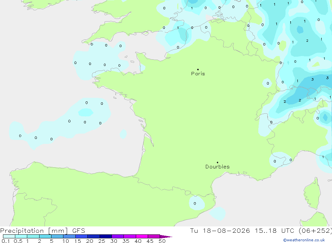Click the legend value '20'
The image size is (332, 243).
click(x=90, y=241)
